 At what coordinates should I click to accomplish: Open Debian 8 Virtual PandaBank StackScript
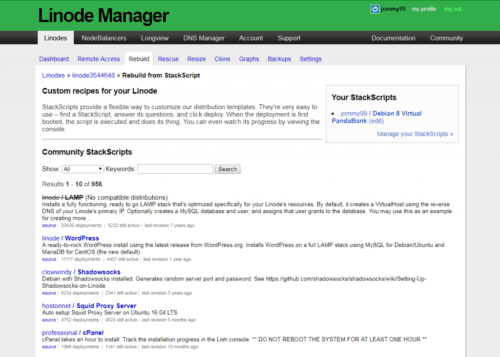point(376,117)
